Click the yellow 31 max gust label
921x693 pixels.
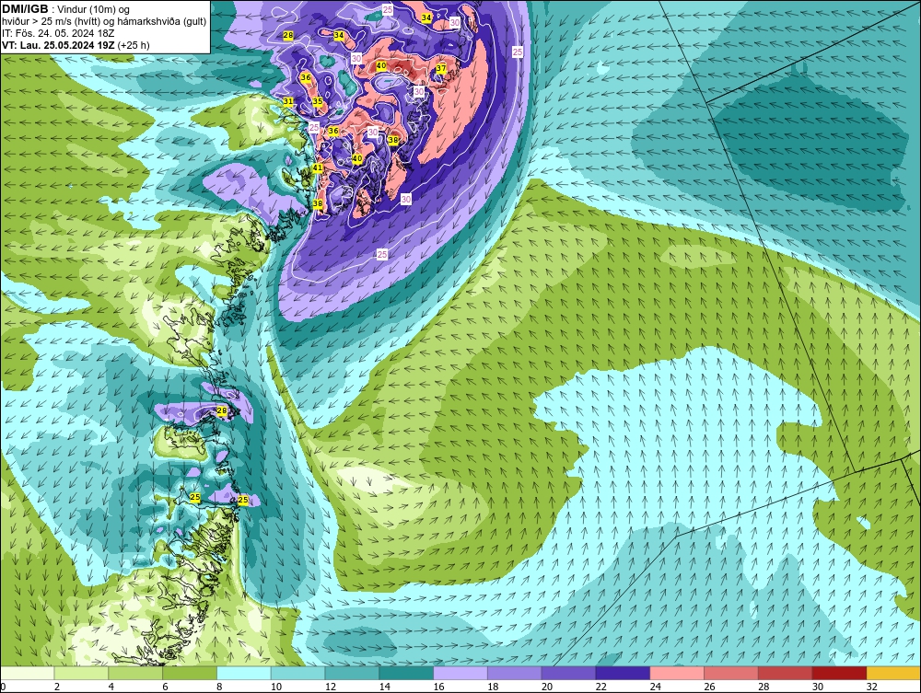[x=288, y=101]
